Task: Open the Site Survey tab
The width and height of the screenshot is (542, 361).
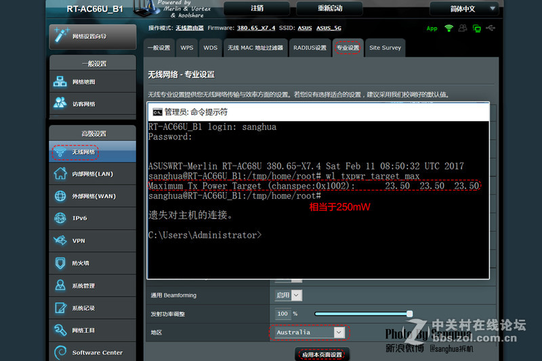Action: [385, 48]
